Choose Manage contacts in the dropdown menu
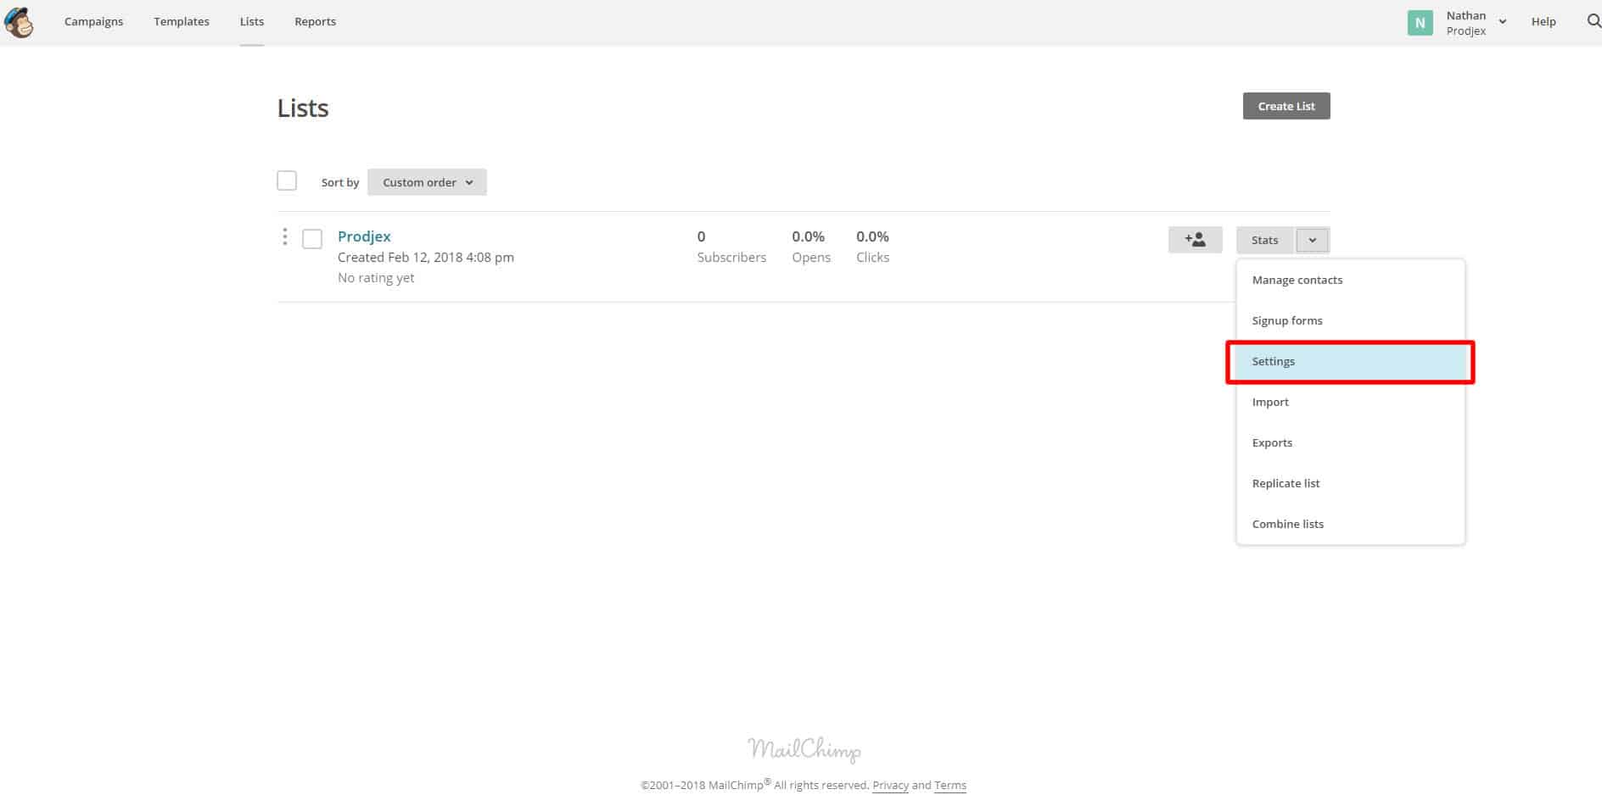 click(1297, 281)
